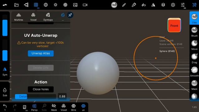Toggle Mask visibility in bottom bar
The image size is (199, 112).
54,107
